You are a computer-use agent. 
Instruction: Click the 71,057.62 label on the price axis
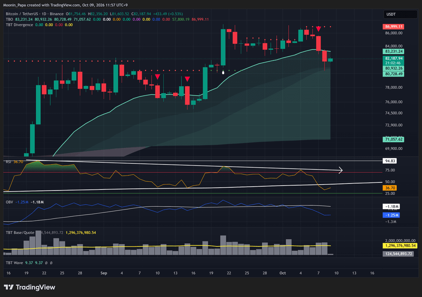point(394,140)
